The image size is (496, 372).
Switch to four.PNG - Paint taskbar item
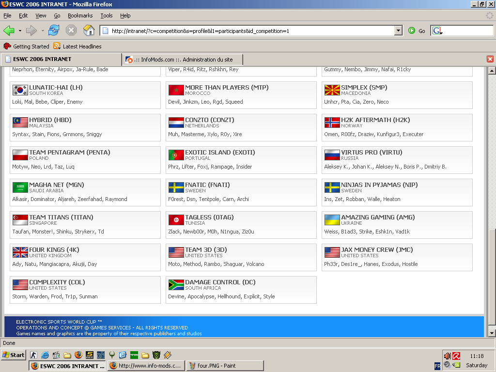[x=225, y=366]
